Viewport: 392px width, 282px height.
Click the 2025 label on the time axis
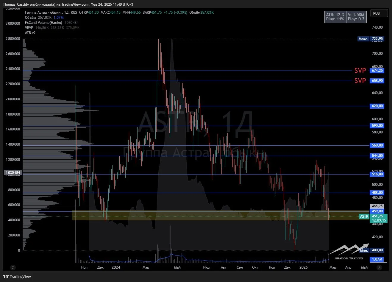[303, 267]
